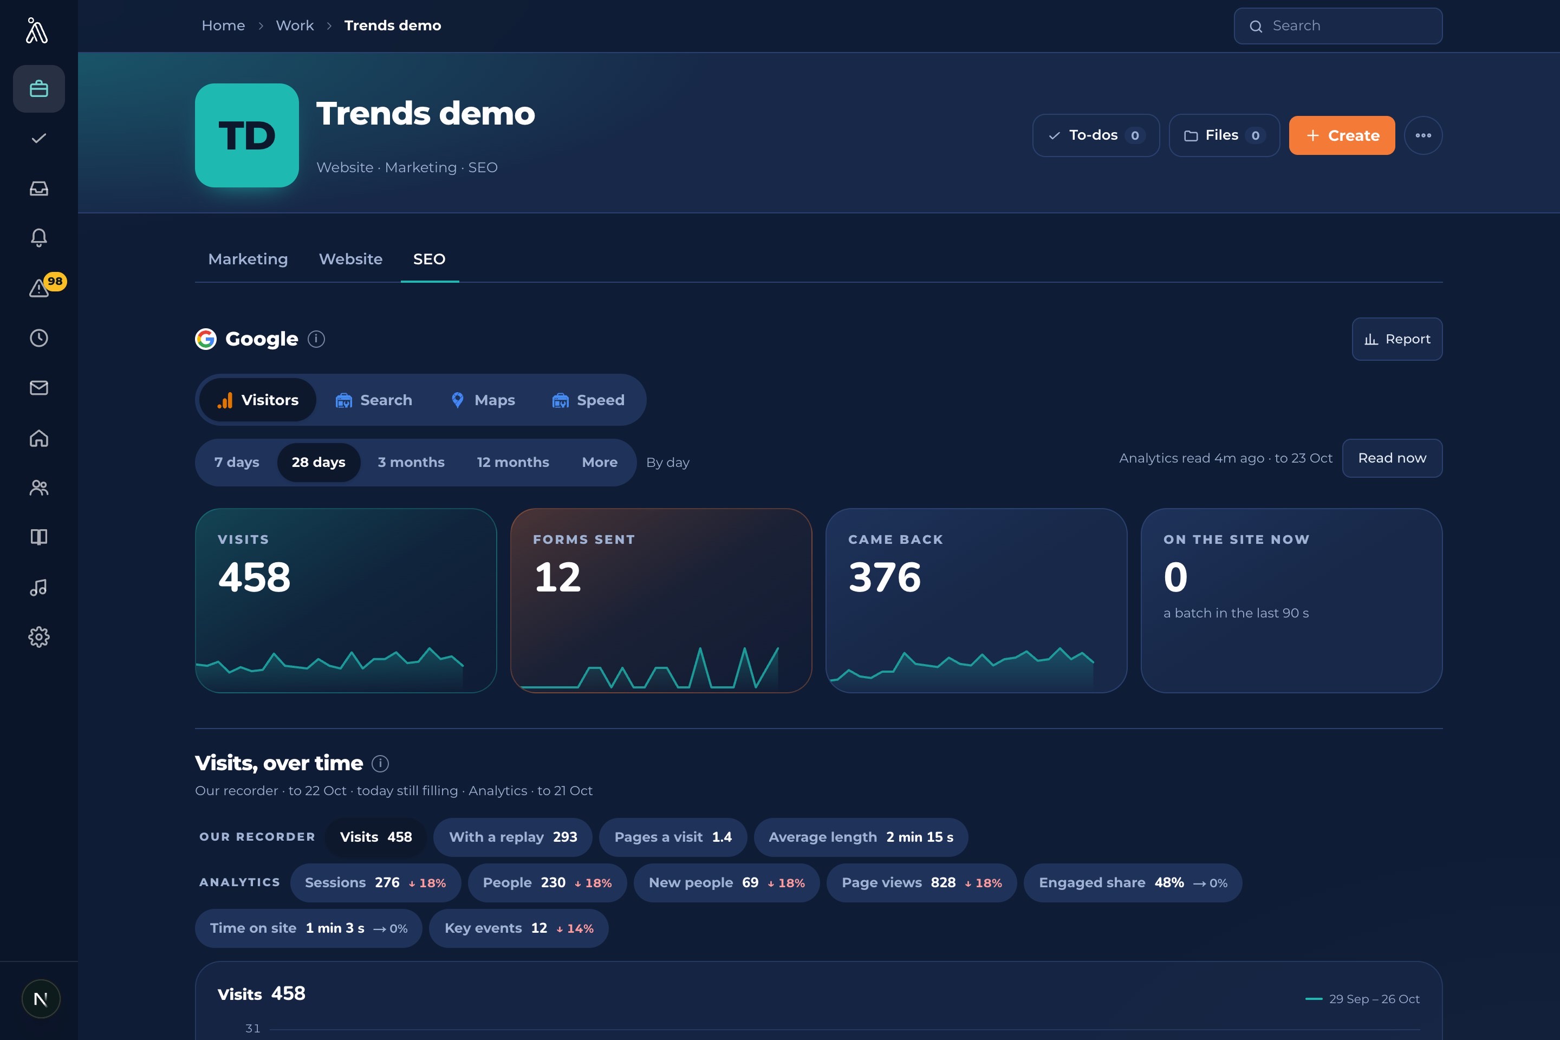The width and height of the screenshot is (1560, 1040).
Task: Open the inbox tray icon in sidebar
Action: [39, 188]
